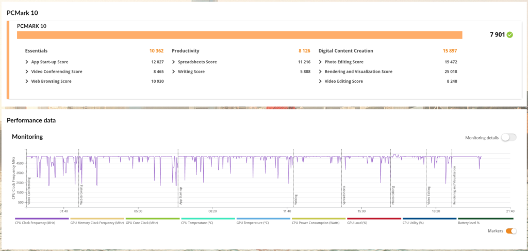Click the orange PCMark 10 score bar

[x=239, y=35]
